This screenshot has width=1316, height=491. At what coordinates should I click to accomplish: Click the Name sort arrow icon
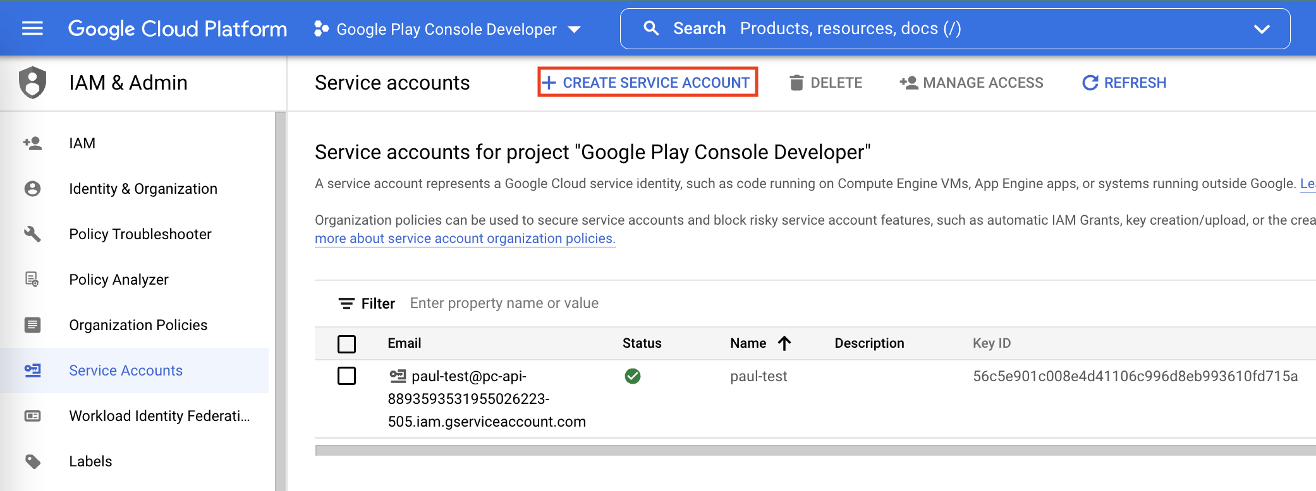[x=784, y=343]
